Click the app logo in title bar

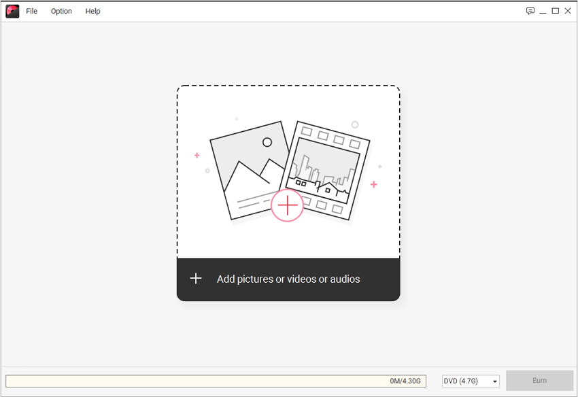click(12, 11)
